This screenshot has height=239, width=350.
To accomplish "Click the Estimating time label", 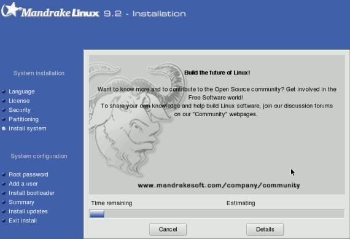I will coord(241,203).
